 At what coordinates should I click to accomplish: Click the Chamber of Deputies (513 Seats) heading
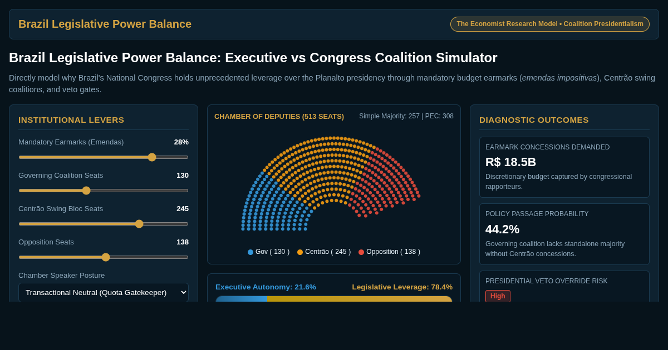tap(279, 116)
